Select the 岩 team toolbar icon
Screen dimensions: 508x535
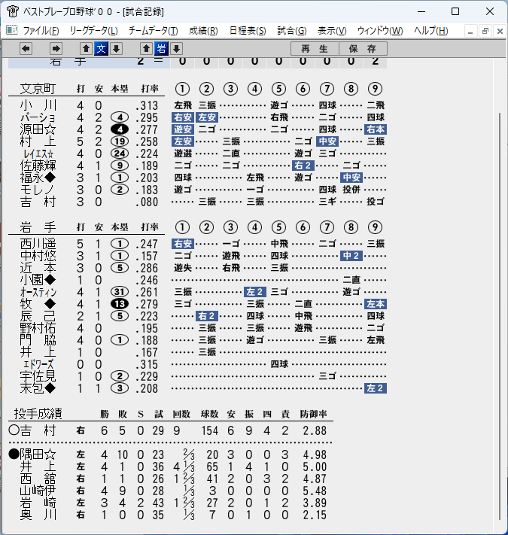[161, 49]
